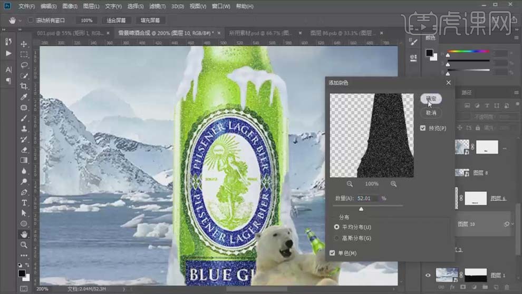Select the Move tool

[24, 44]
